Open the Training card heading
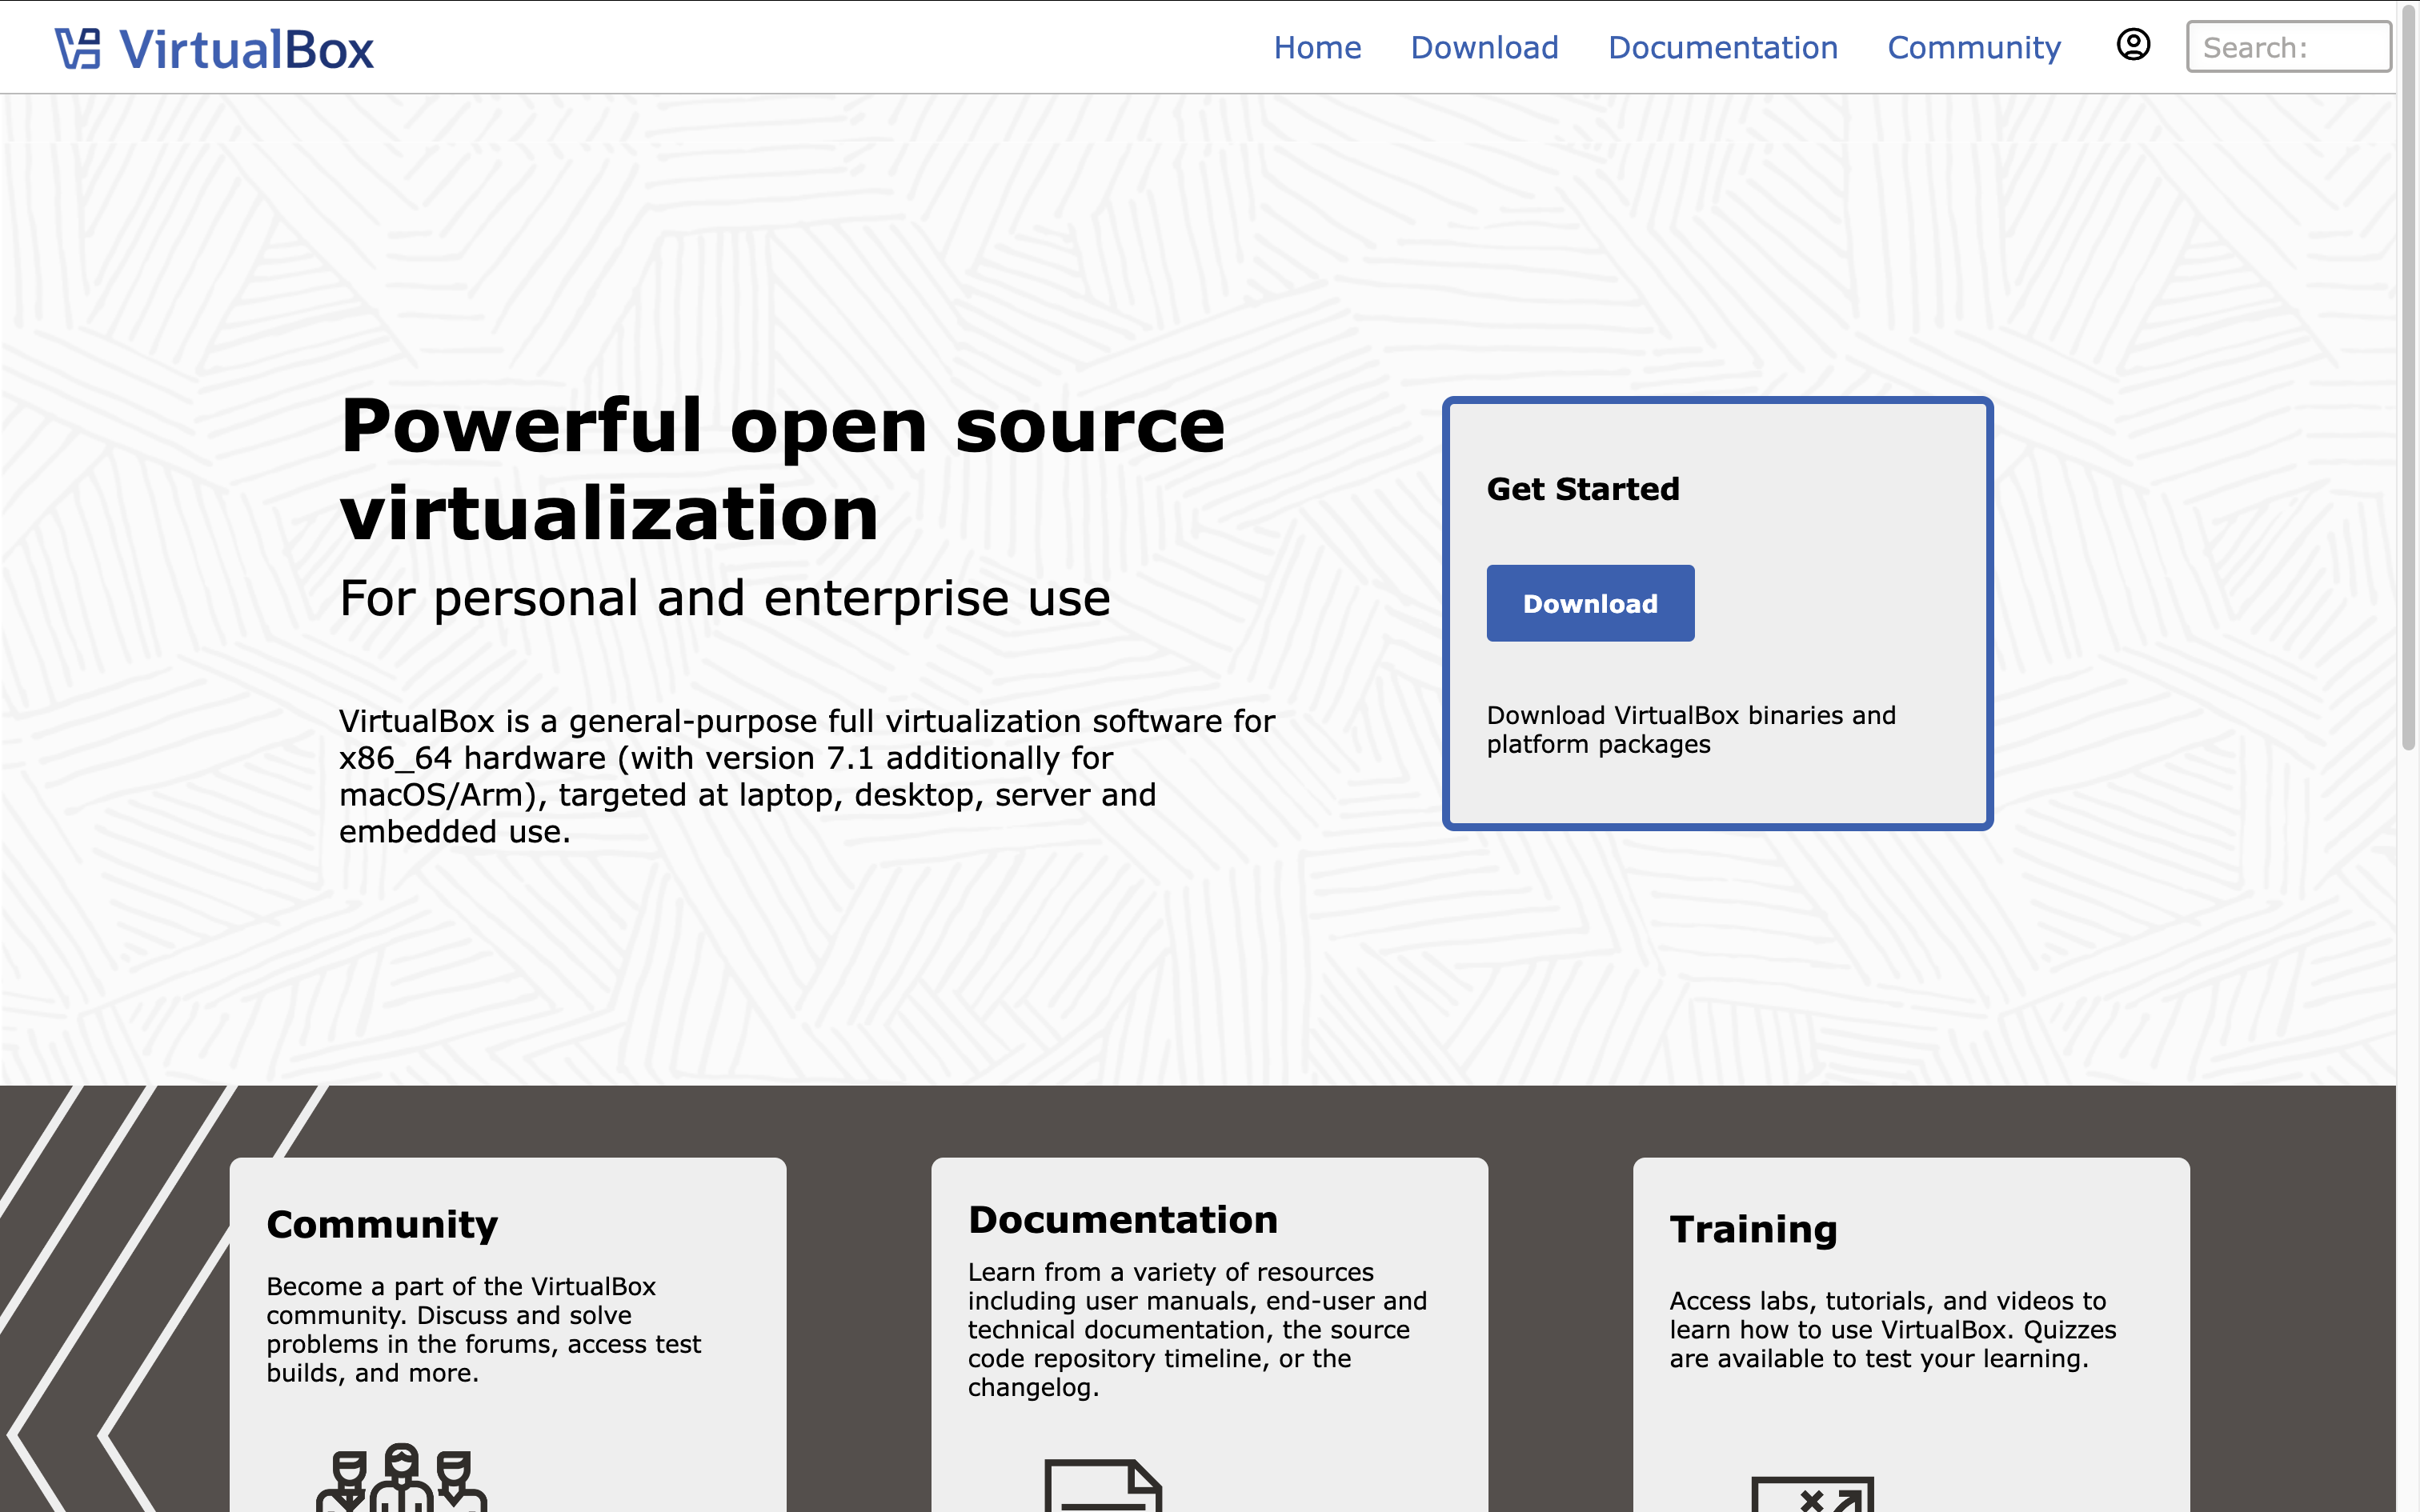 (x=1753, y=1229)
